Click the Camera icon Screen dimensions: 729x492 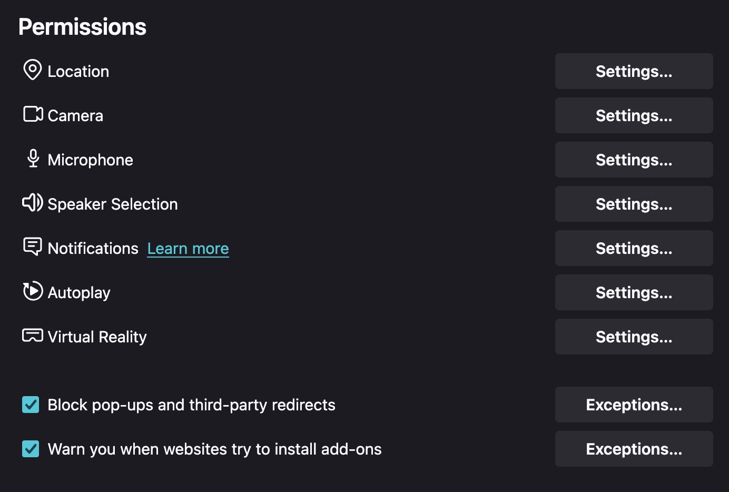[x=33, y=114]
